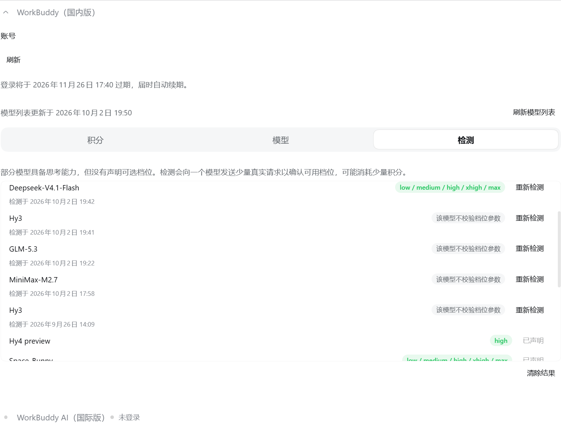The image size is (561, 425).
Task: Click the 账号 heading
Action: (8, 36)
